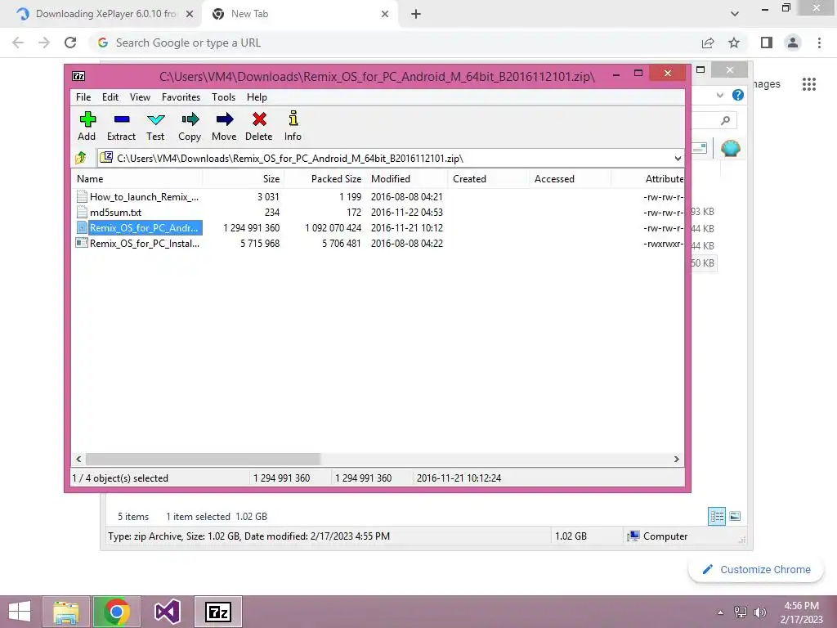Click the horizontal scrollbar right arrow
Screen dimensions: 837x628
pyautogui.click(x=676, y=460)
